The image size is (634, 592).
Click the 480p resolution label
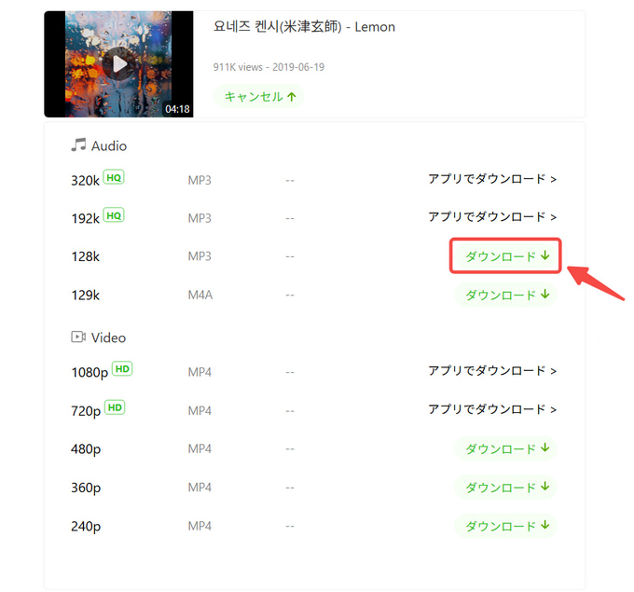click(x=86, y=449)
